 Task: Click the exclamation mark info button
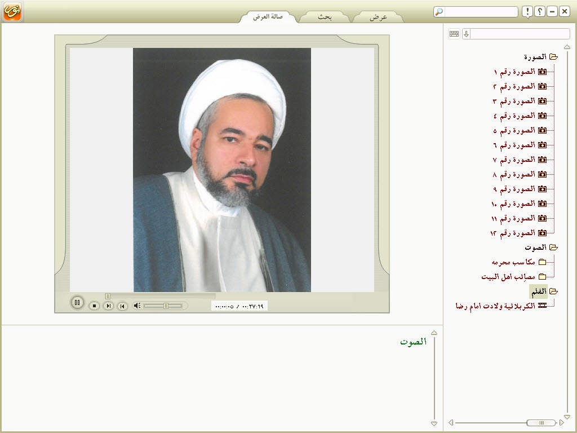coord(527,12)
